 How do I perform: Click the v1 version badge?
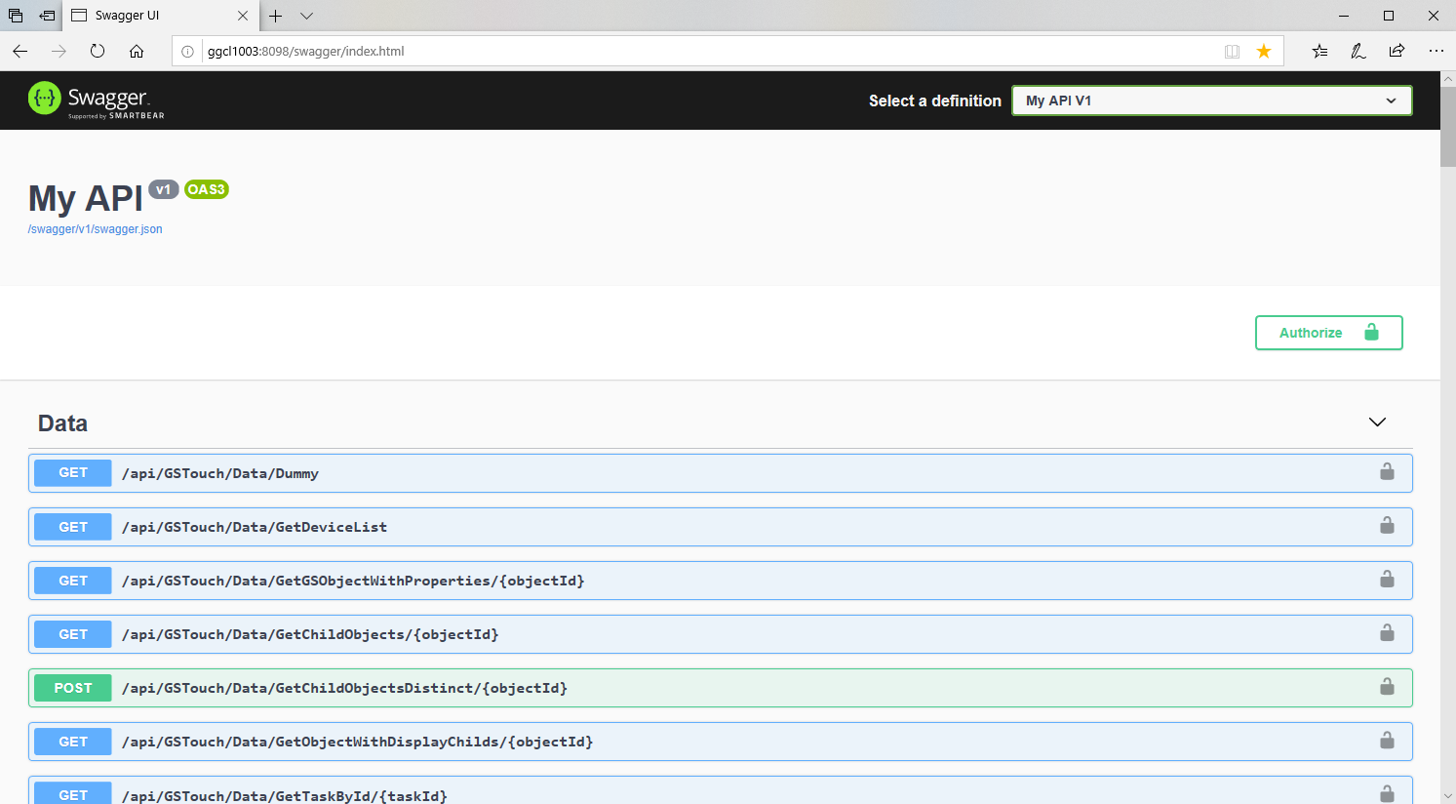[x=163, y=189]
